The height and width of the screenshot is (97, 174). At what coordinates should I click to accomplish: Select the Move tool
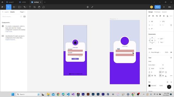pyautogui.click(x=8, y=7)
